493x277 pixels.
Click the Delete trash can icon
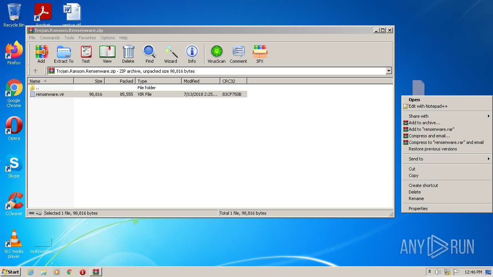pos(128,54)
